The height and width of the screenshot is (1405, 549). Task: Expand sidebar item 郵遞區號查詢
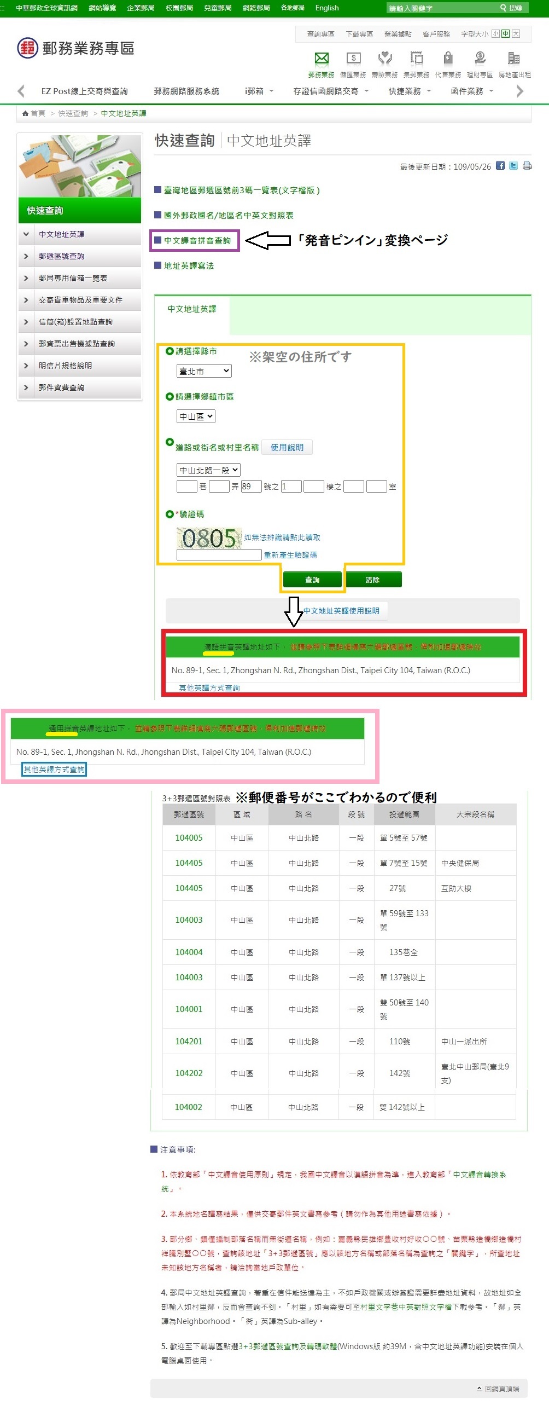point(80,256)
